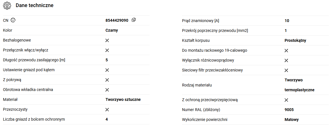This screenshot has height=128, width=329.
Task: Click the Dane techniczne gear icon
Action: point(7,5)
